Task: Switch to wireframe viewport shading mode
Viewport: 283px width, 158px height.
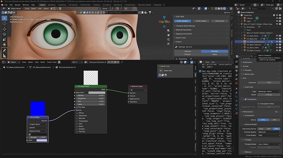Action: pyautogui.click(x=216, y=9)
